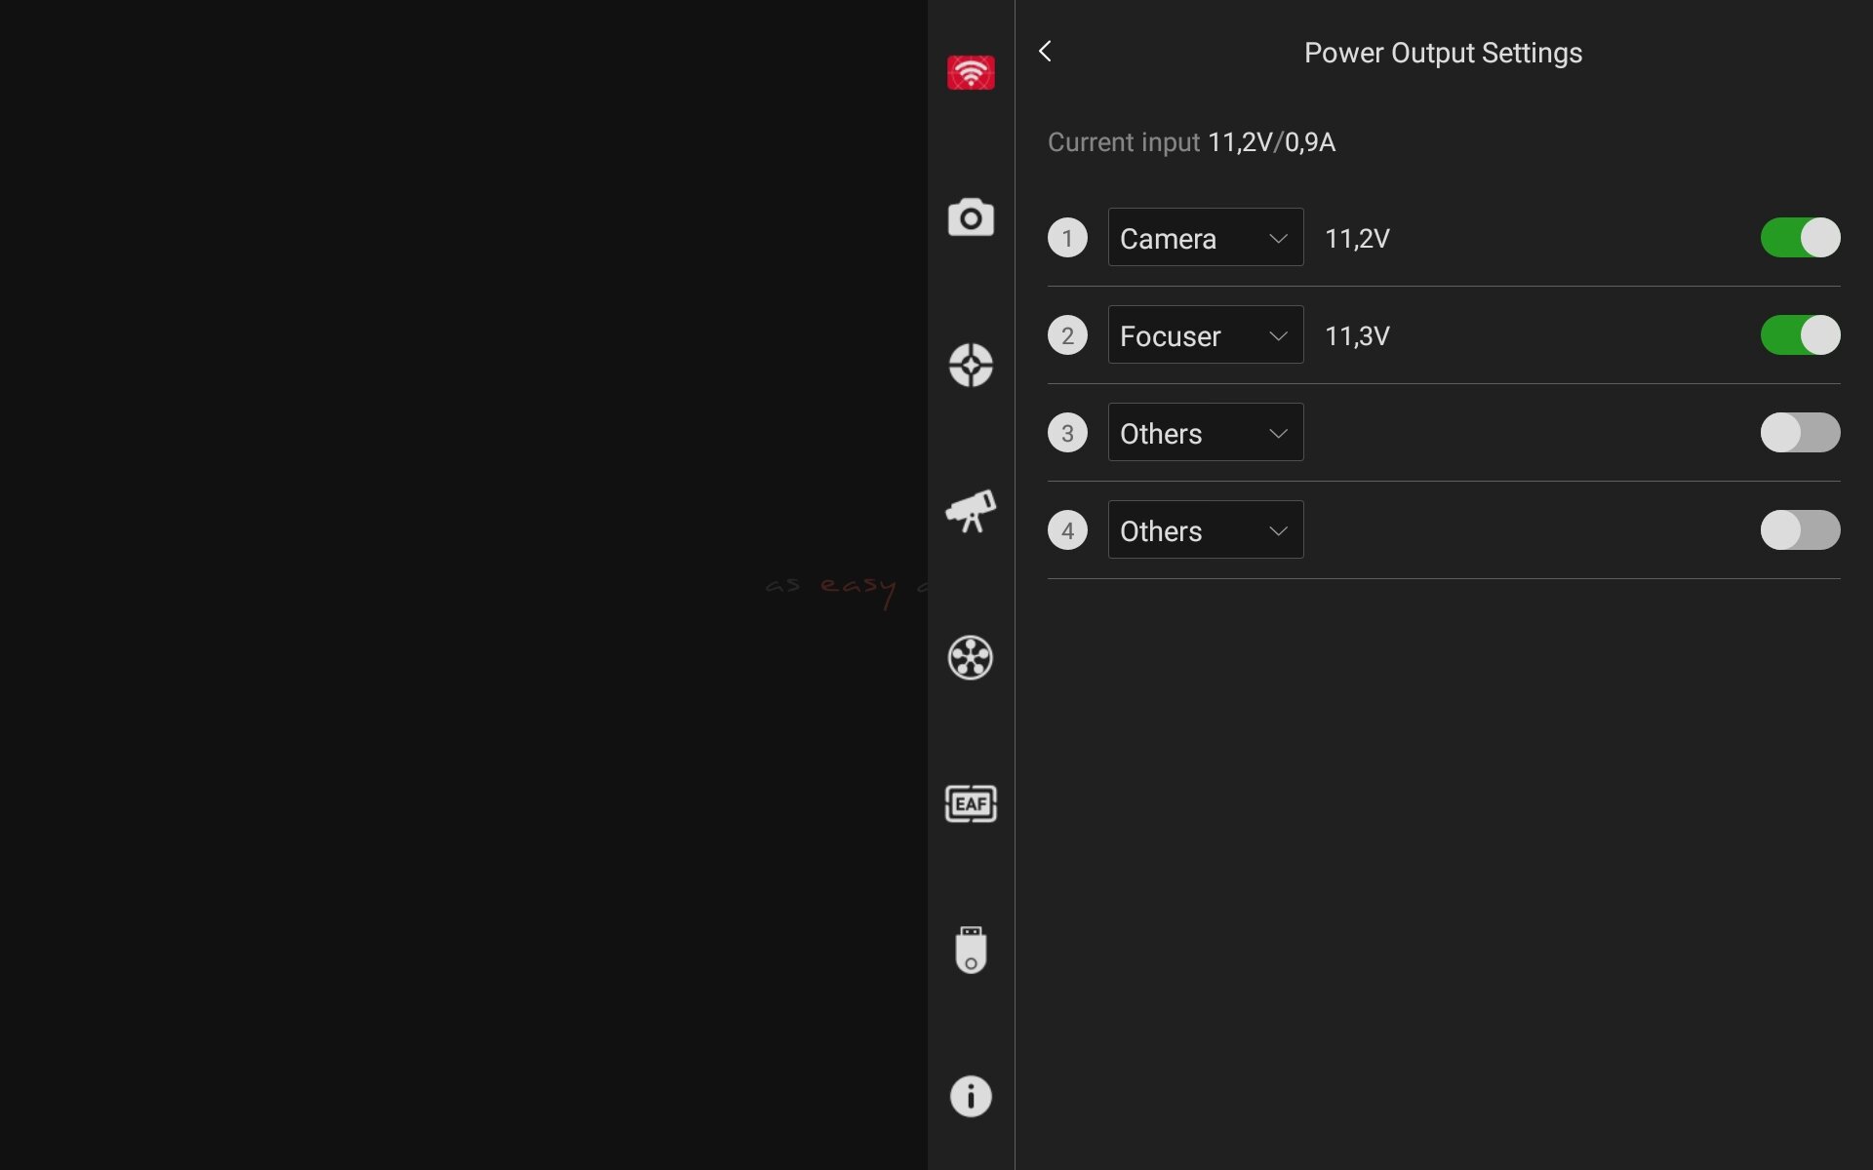Enable power output 3 switch
This screenshot has height=1170, width=1873.
(x=1799, y=433)
